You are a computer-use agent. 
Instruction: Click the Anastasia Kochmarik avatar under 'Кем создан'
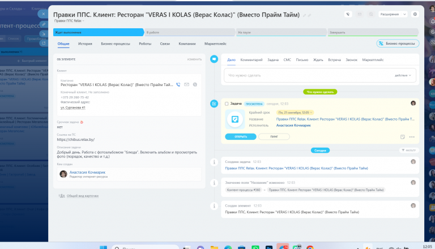(x=63, y=174)
